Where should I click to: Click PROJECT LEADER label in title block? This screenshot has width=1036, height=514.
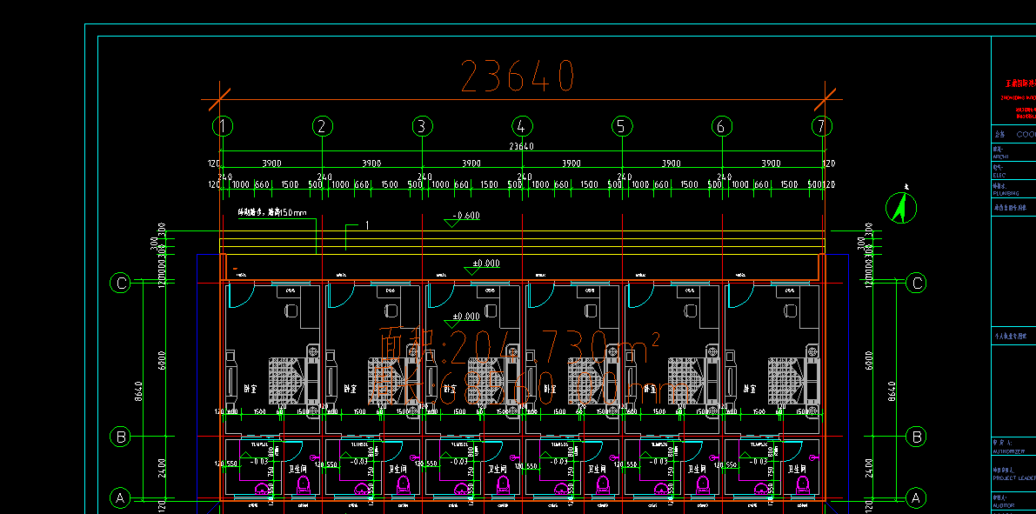(x=1014, y=478)
